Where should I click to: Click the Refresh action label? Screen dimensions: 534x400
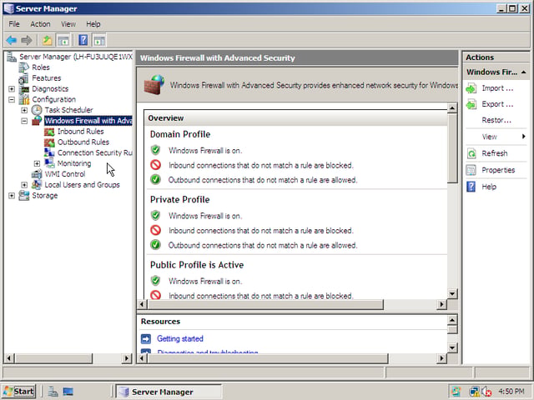495,153
